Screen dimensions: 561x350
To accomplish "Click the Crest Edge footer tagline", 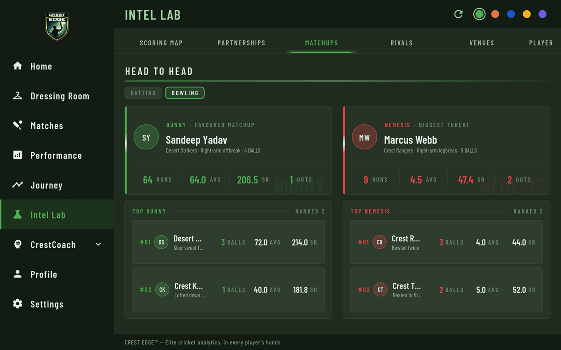I will coord(203,343).
